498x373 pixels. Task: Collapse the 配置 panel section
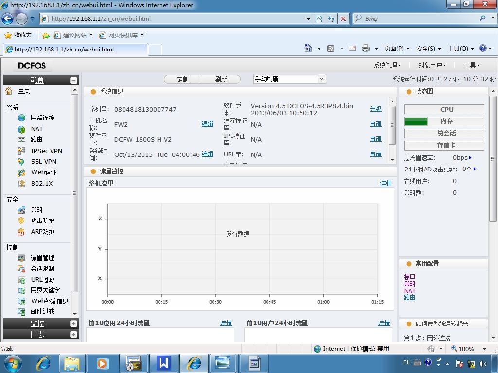pyautogui.click(x=73, y=80)
